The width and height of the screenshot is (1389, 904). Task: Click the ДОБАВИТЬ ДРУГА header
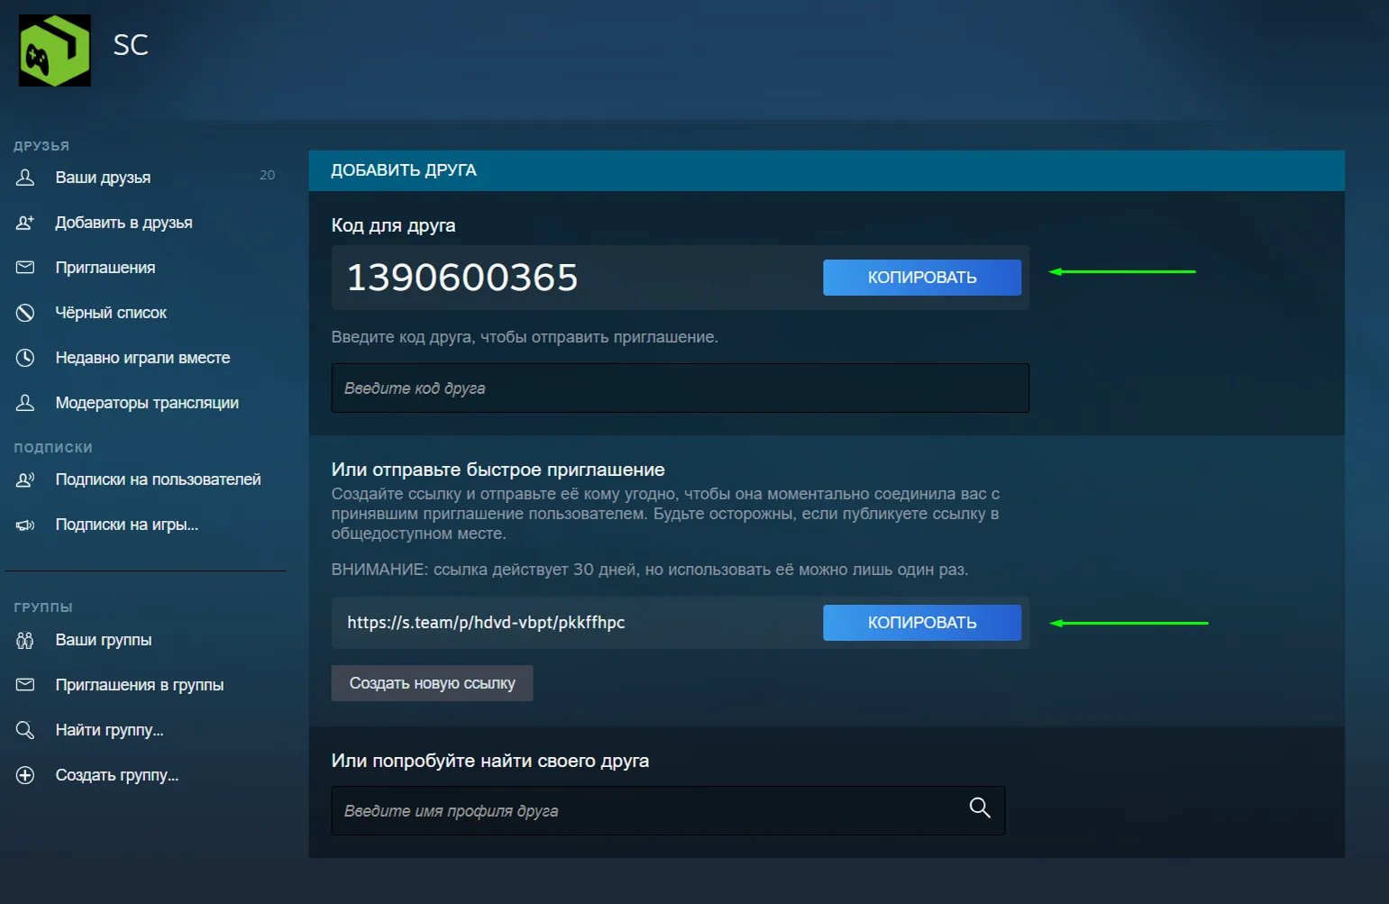click(404, 170)
